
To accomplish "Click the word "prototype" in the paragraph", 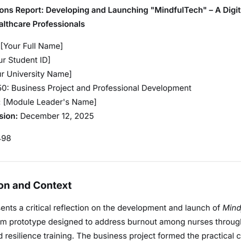I will pyautogui.click(x=33, y=221).
